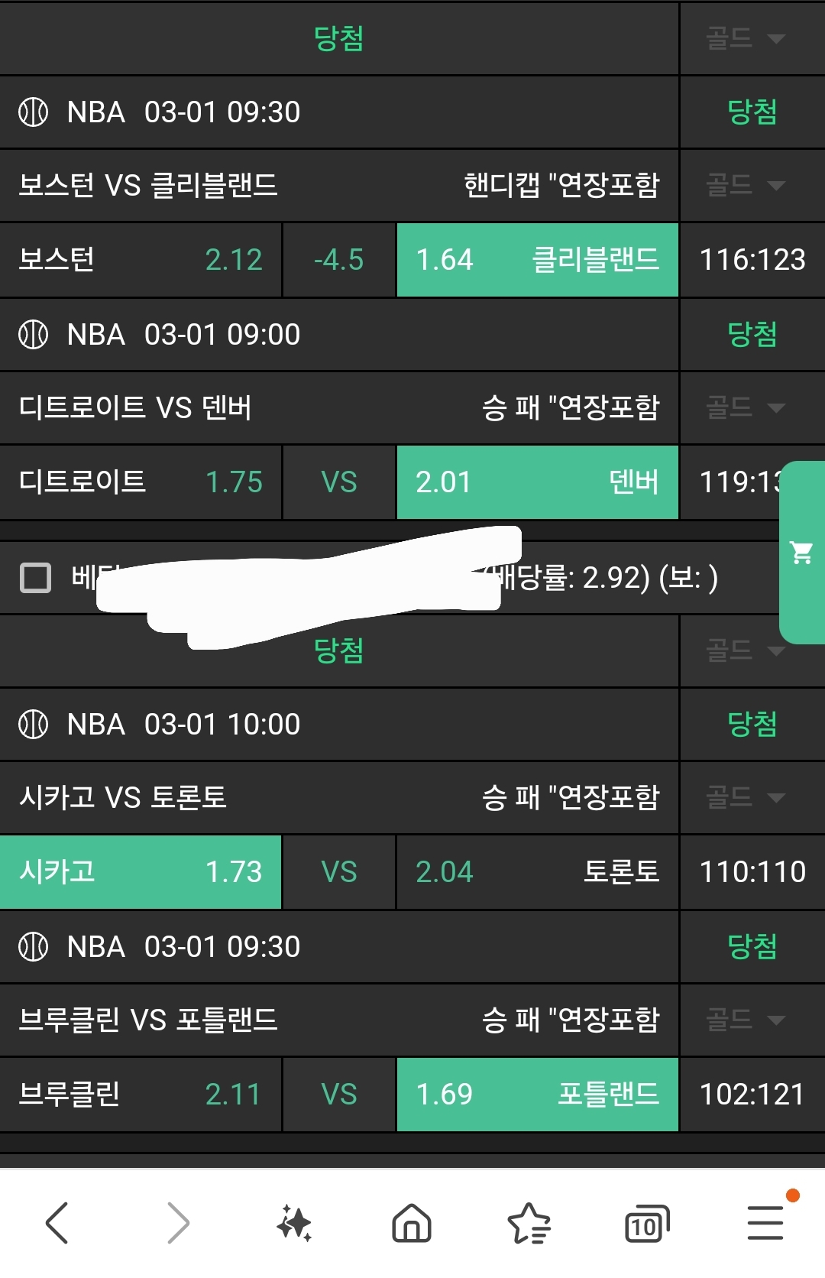The image size is (825, 1278).
Task: Tap the browser forward arrow
Action: coord(177,1222)
